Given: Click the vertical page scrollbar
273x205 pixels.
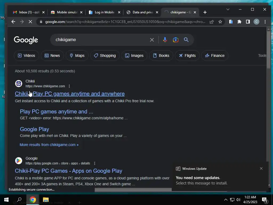Looking at the screenshot, I should tap(268, 50).
